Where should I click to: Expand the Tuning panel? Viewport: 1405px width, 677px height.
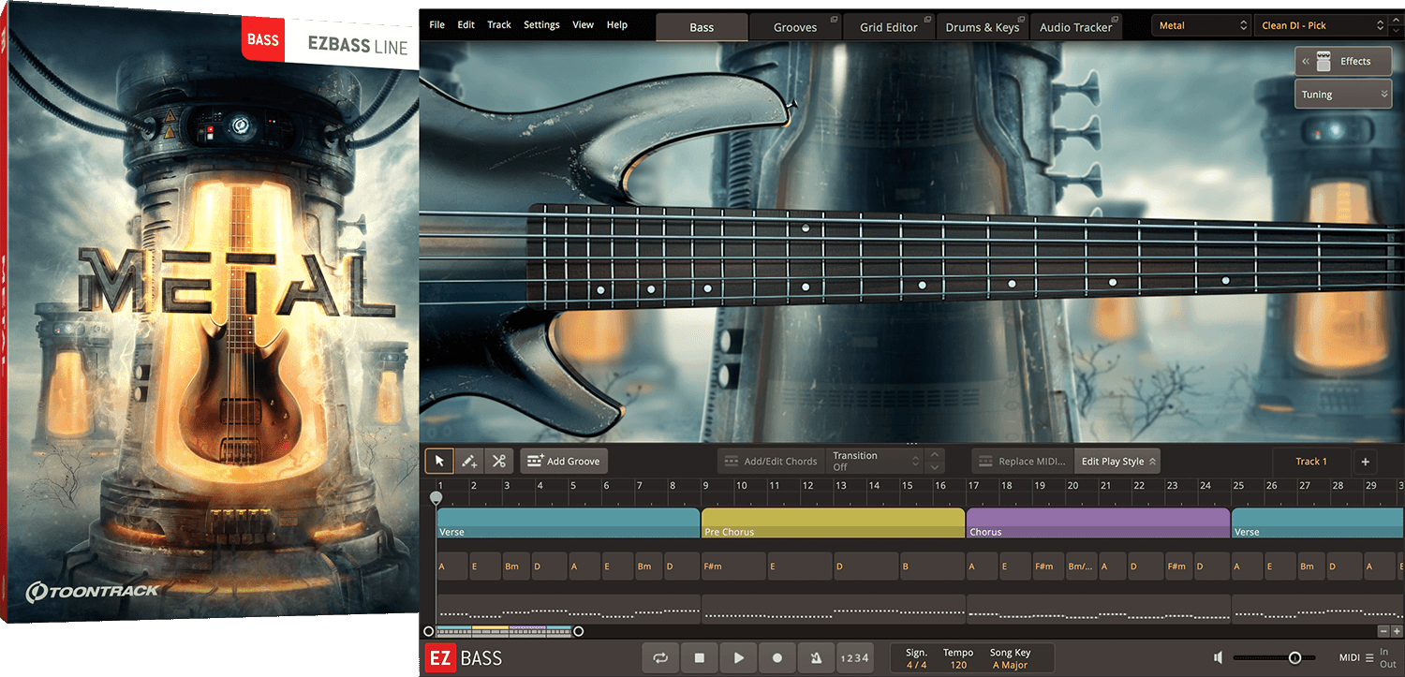1342,95
